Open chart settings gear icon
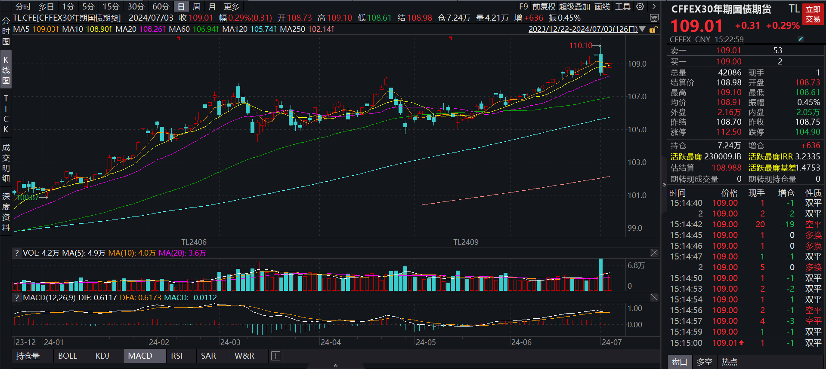 pos(640,6)
